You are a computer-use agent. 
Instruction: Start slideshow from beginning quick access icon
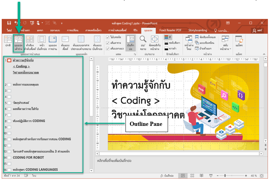pos(32,23)
